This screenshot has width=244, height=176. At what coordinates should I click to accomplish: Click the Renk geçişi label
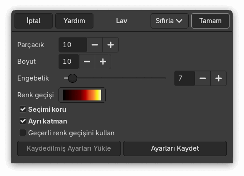tap(35, 95)
